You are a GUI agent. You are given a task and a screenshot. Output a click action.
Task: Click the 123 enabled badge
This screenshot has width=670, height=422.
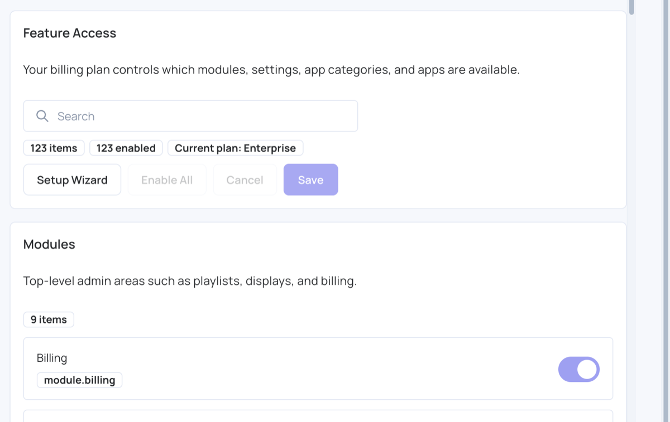pos(126,148)
